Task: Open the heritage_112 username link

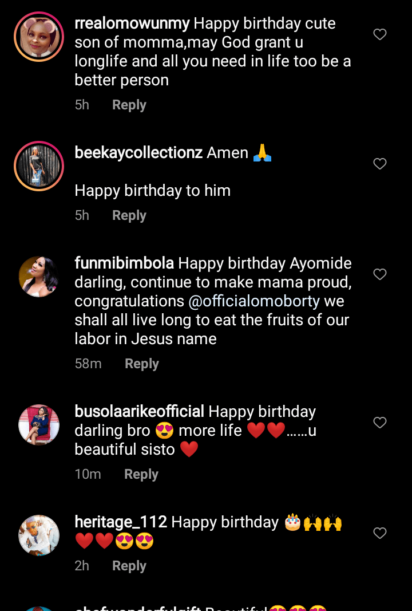Action: [121, 522]
